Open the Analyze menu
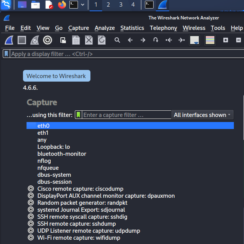 pyautogui.click(x=104, y=28)
